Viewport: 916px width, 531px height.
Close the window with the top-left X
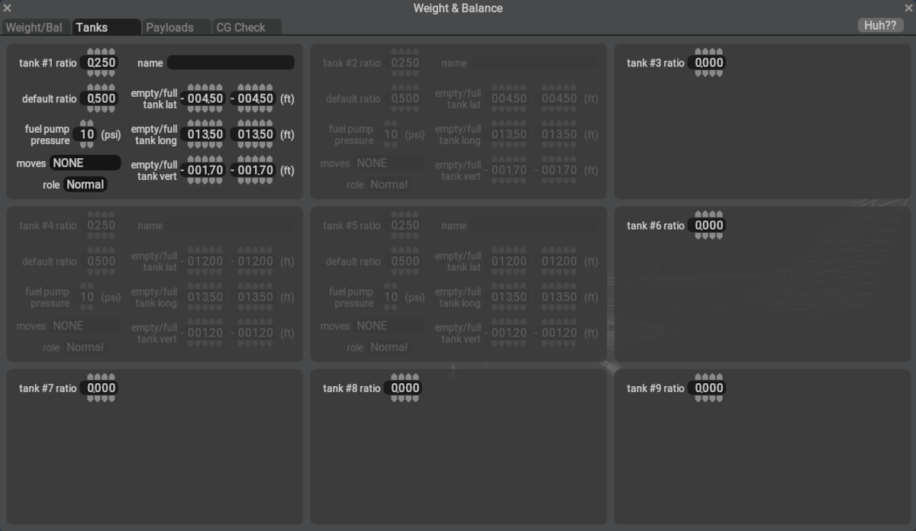(7, 8)
